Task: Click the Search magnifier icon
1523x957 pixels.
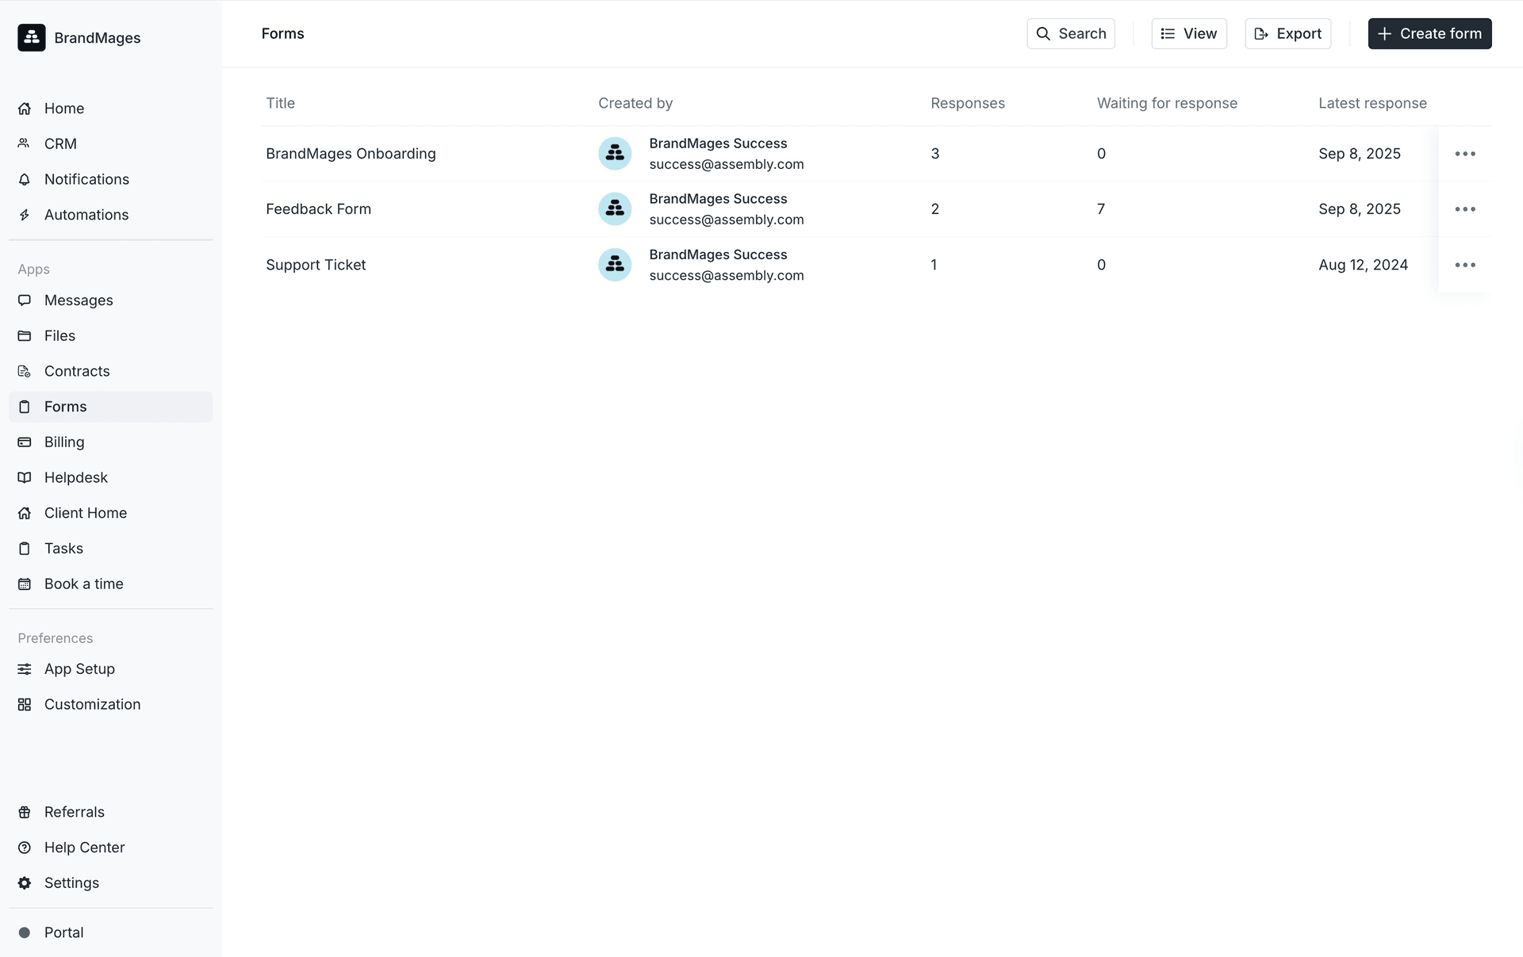Action: click(1045, 33)
